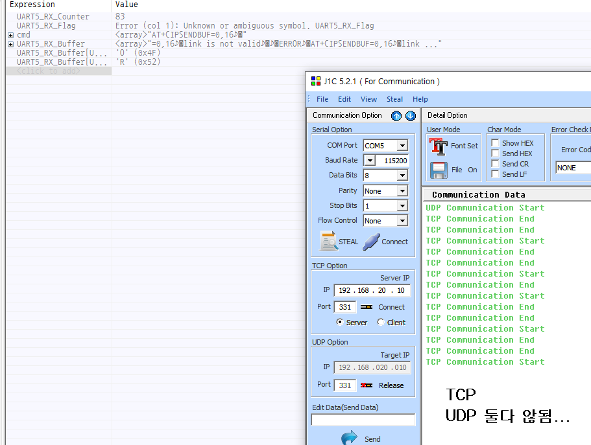
Task: Click the Edit Data send input field
Action: [363, 420]
